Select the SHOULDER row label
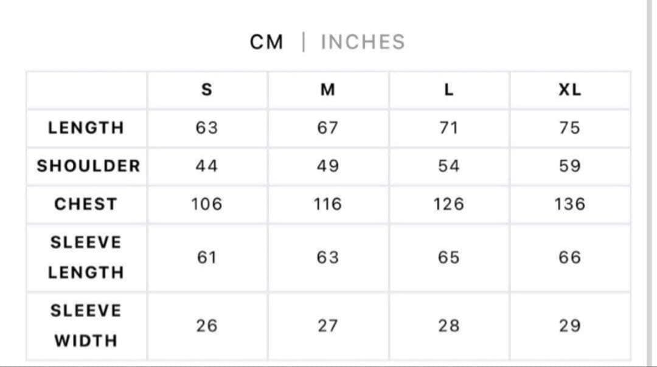This screenshot has width=657, height=367. (88, 166)
